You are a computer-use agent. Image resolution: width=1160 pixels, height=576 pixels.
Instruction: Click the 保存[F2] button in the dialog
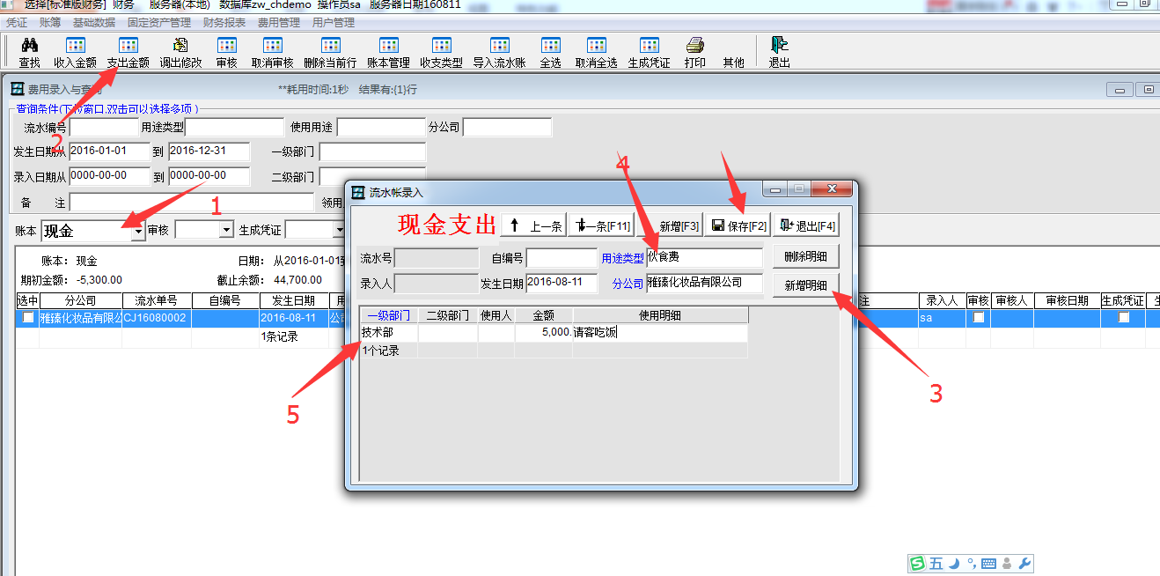(x=738, y=226)
